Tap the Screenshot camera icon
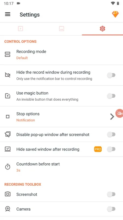This screenshot has height=220, width=123. tap(8, 194)
